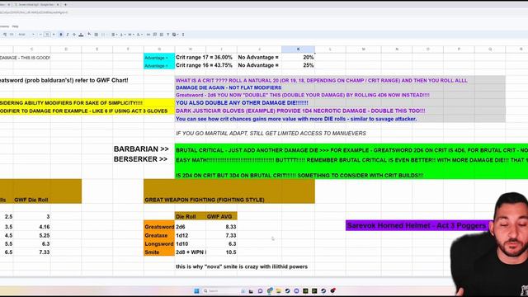This screenshot has height=297, width=528.
Task: Select the Longsword row label cell
Action: (x=159, y=244)
